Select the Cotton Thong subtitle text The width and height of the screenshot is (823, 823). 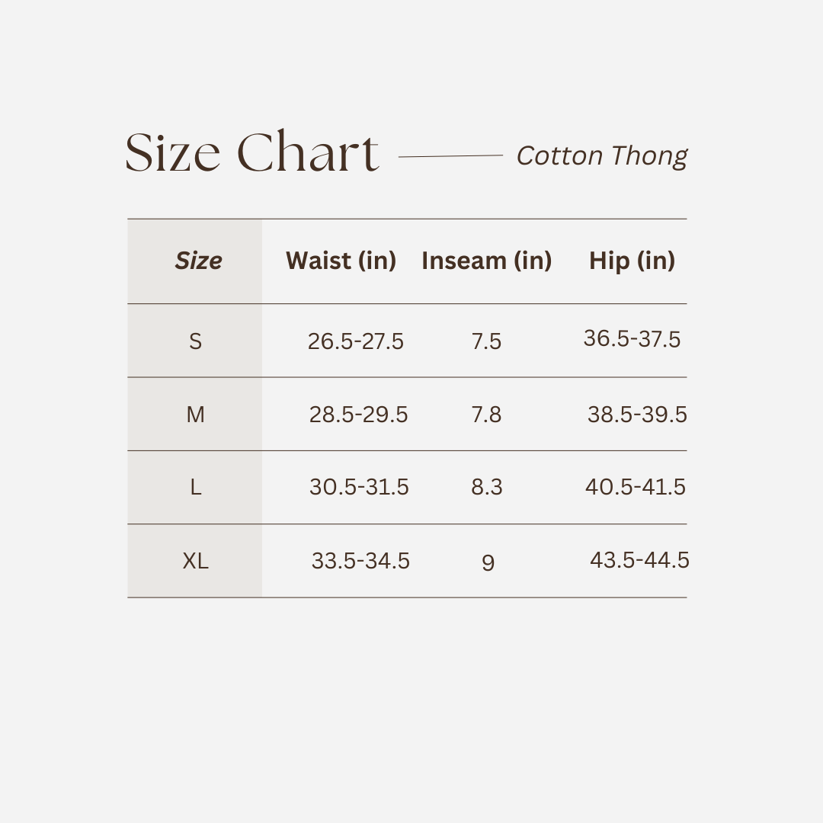(602, 156)
